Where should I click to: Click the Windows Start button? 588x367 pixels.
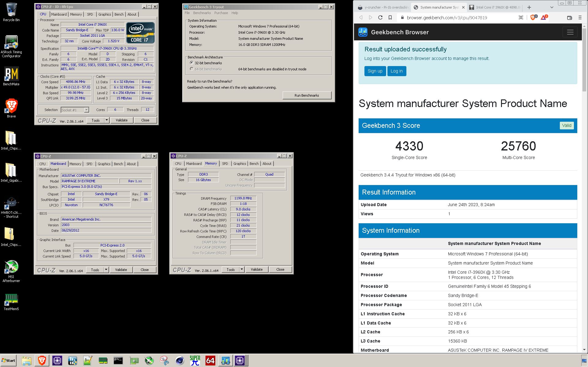pos(9,361)
